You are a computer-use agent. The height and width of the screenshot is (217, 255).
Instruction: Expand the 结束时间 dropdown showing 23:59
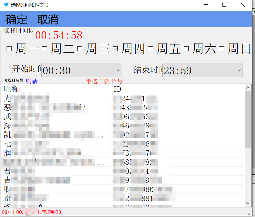[202, 70]
